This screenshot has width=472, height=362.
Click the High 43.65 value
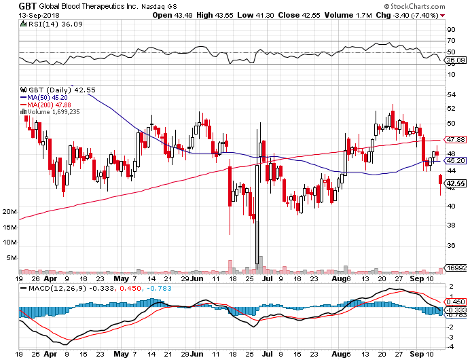point(215,15)
